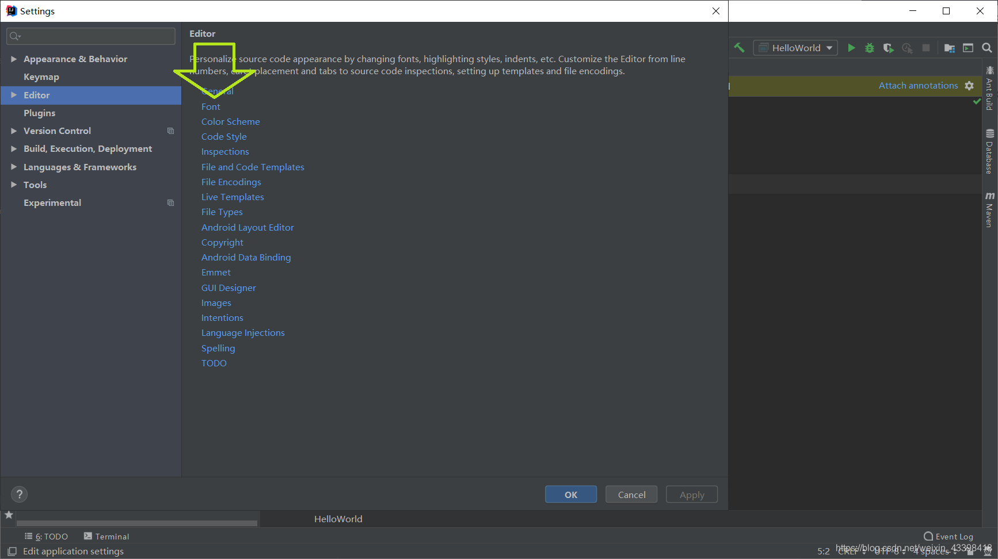Open Language Injections link

[243, 333]
